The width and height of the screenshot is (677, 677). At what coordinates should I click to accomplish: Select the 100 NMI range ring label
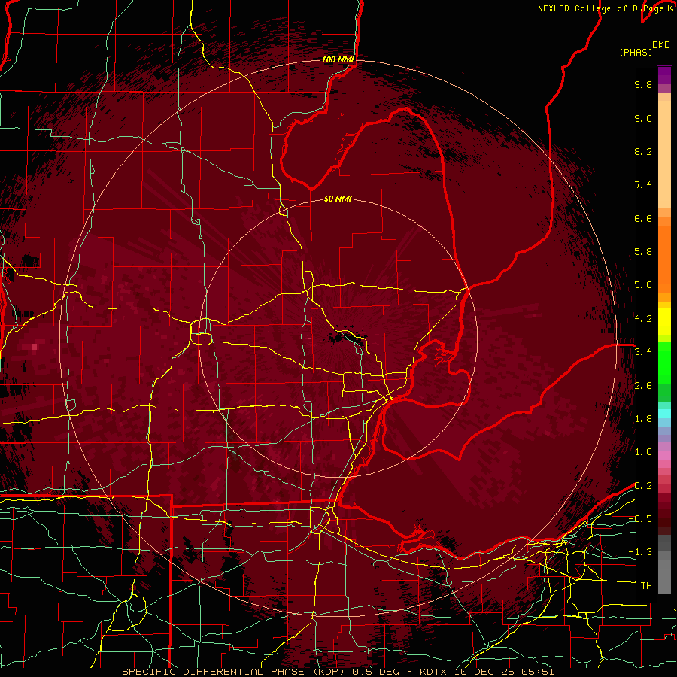(x=338, y=59)
